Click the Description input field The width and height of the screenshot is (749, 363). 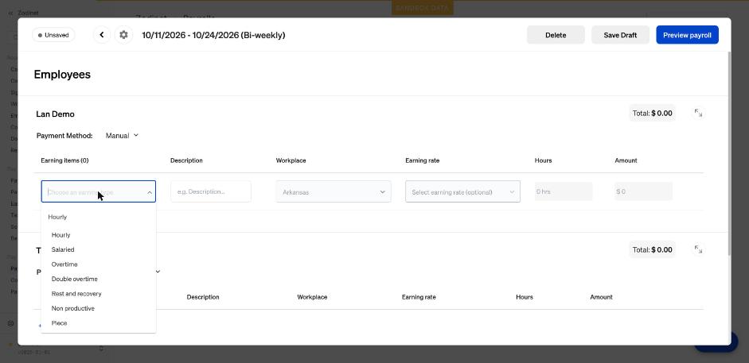(x=211, y=191)
